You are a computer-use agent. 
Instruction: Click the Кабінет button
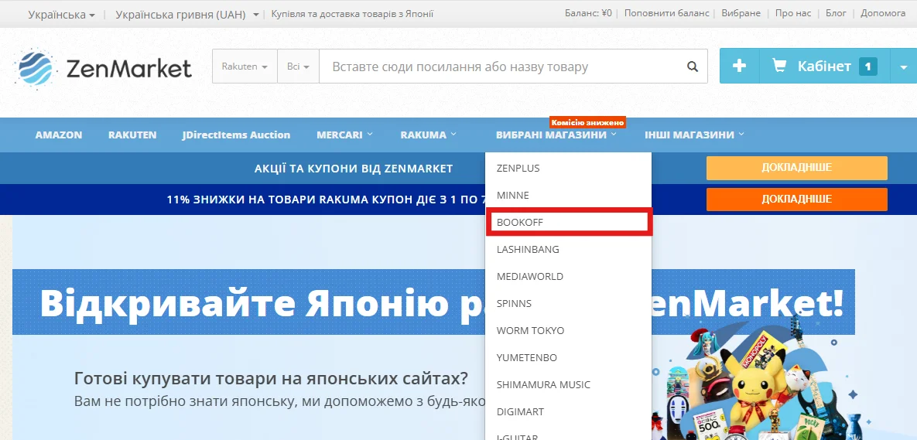coord(824,66)
